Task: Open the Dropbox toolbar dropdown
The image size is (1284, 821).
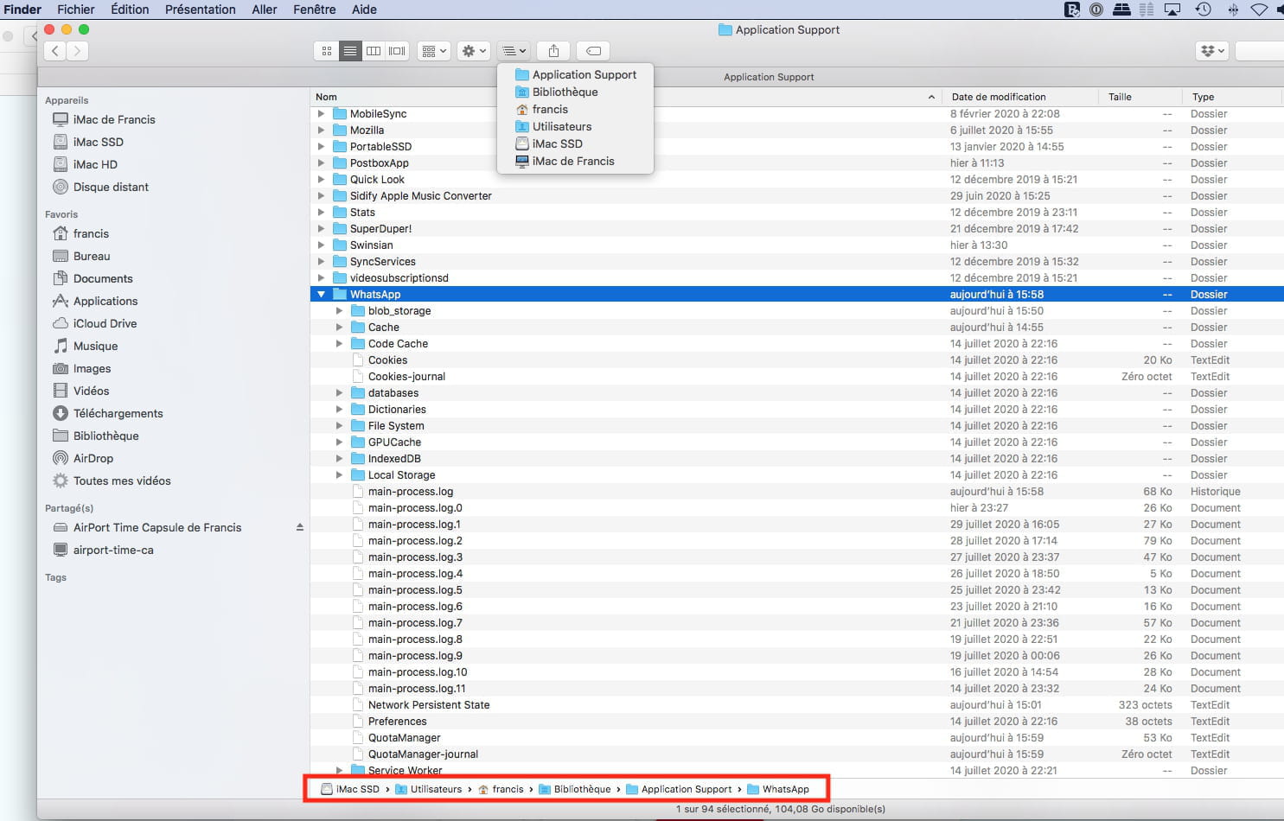Action: point(1212,51)
